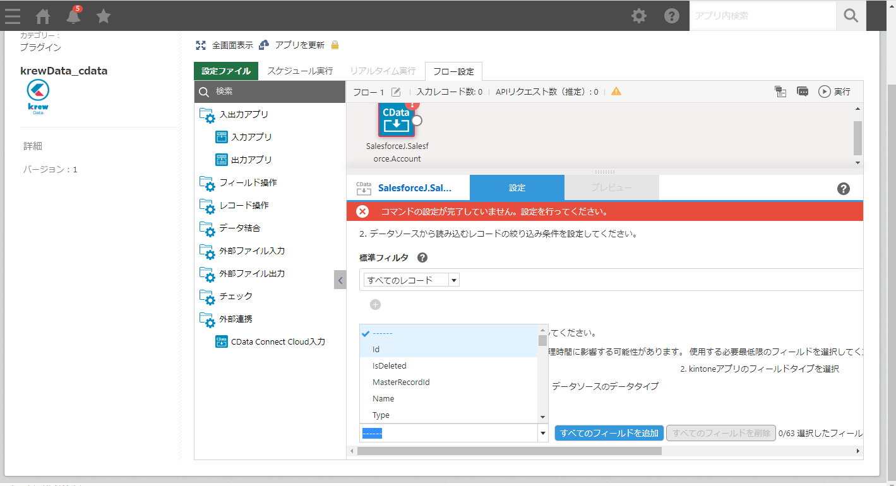Switch to 設定ファイル tab
This screenshot has width=896, height=486.
pos(227,71)
